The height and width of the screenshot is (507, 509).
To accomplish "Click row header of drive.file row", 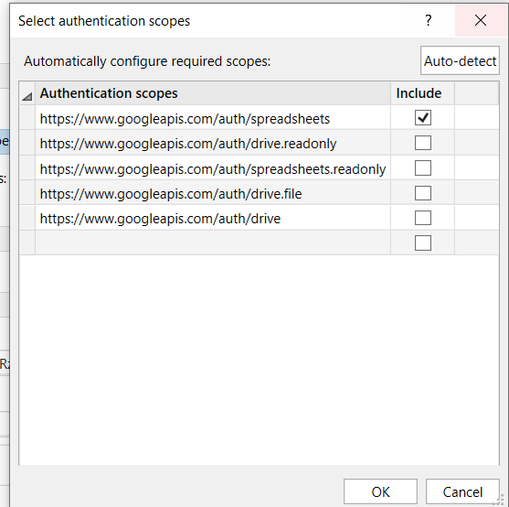I will [x=27, y=193].
